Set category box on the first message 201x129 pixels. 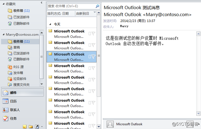[90, 34]
